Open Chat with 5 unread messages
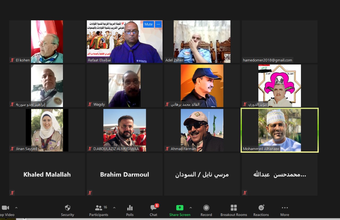 pyautogui.click(x=154, y=208)
